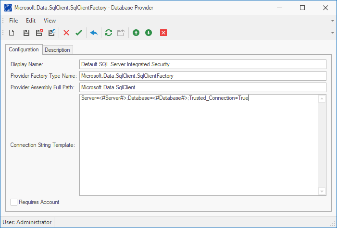Screen dimensions: 337x228
Task: Click the green refresh arrows icon
Action: (109, 33)
